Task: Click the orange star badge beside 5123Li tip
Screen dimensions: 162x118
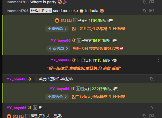Action: tap(57, 20)
